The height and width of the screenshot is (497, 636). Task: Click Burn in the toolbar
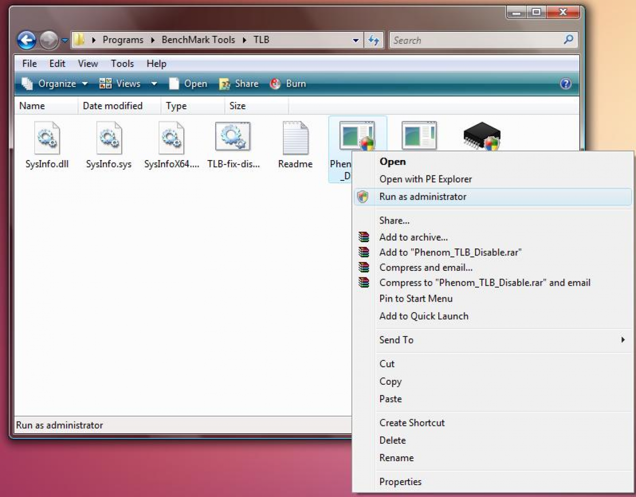(x=288, y=83)
